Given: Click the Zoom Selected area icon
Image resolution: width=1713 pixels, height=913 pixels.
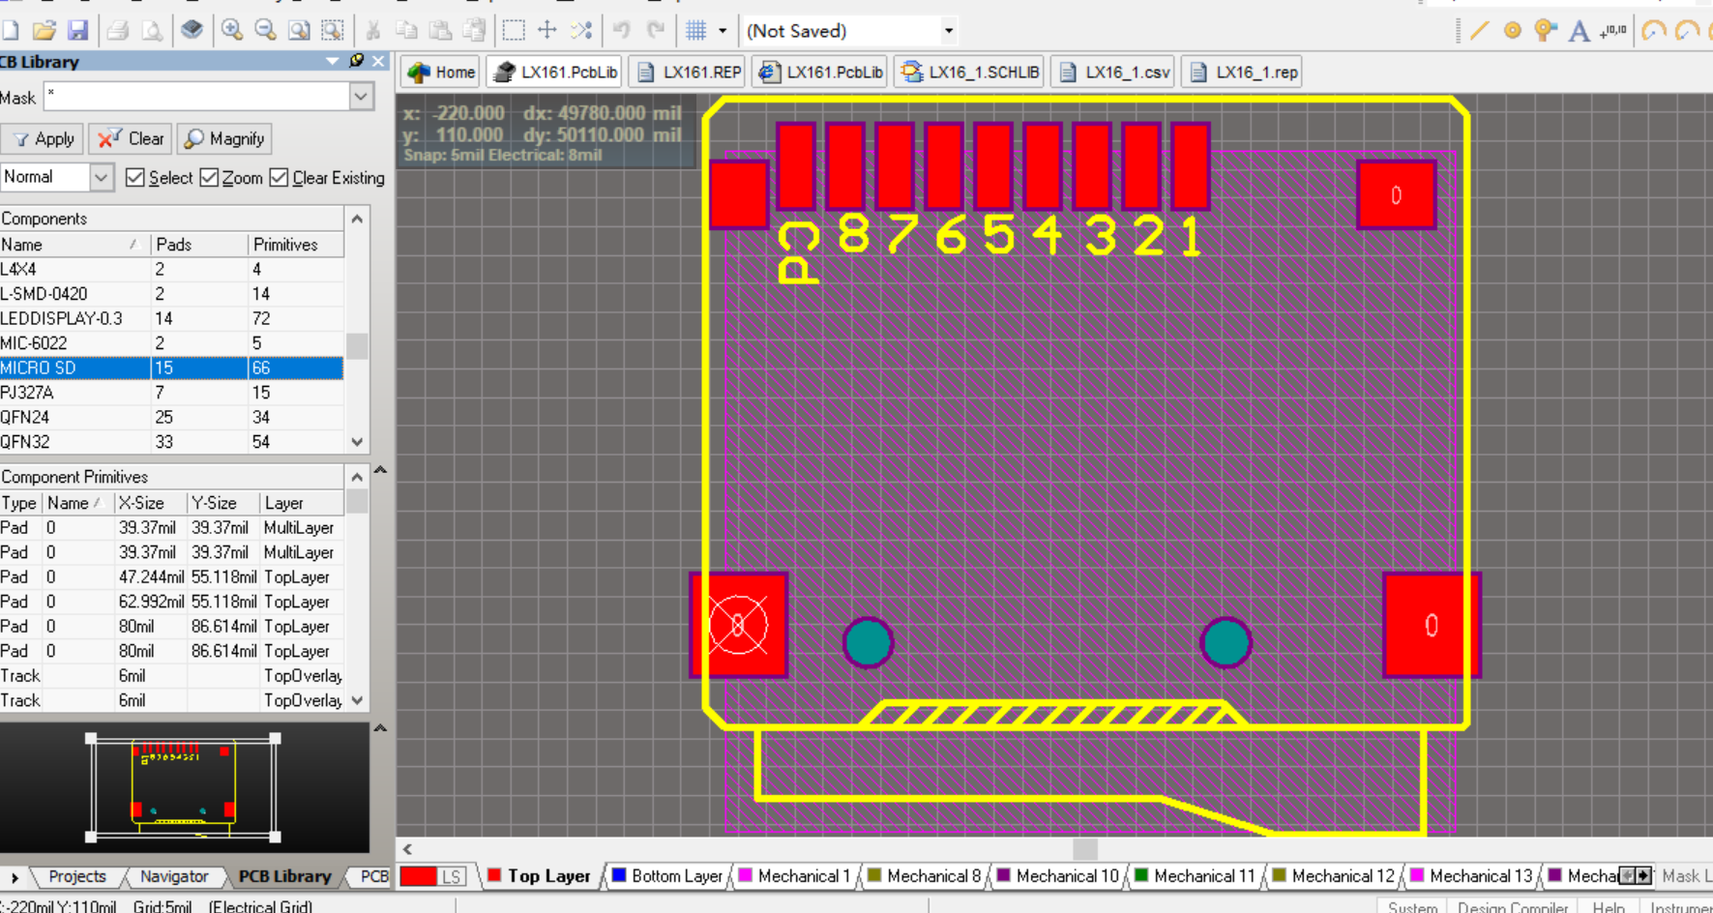Looking at the screenshot, I should point(332,30).
